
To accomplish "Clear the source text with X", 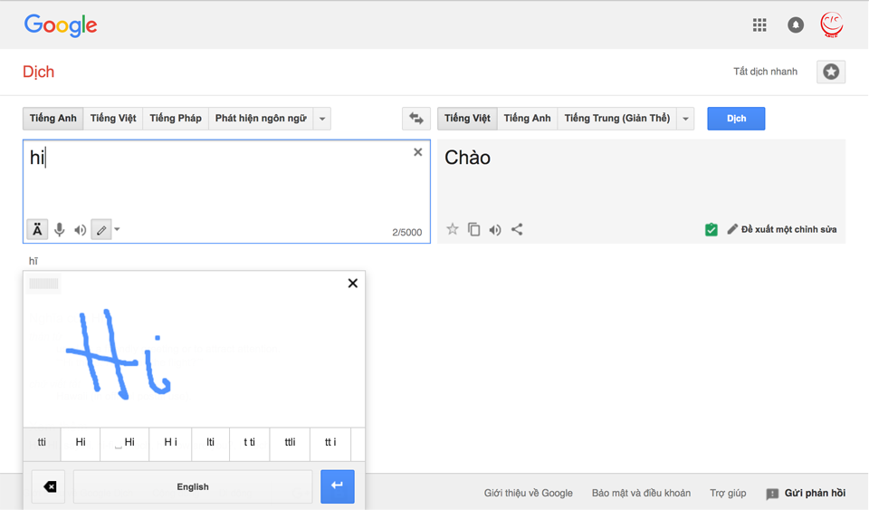I will [x=418, y=152].
